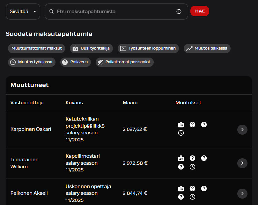Toggle the Uusi työntekijä filter chip
The height and width of the screenshot is (205, 258).
pos(91,48)
